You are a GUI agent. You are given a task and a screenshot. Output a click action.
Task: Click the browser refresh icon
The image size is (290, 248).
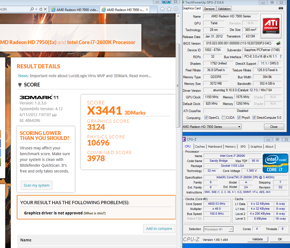[41, 9]
